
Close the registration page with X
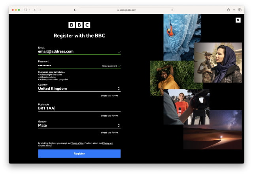[238, 20]
